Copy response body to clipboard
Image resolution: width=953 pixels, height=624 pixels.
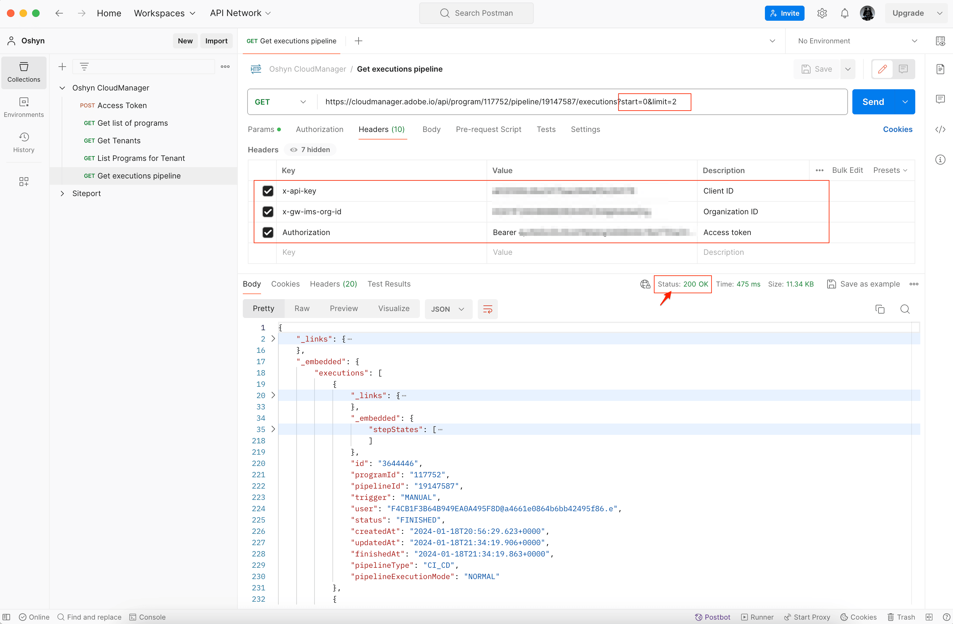[880, 309]
